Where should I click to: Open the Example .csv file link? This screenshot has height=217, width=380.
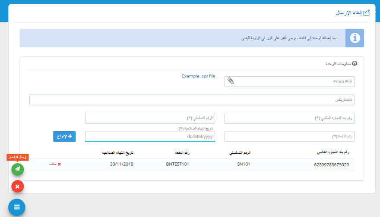(x=198, y=76)
